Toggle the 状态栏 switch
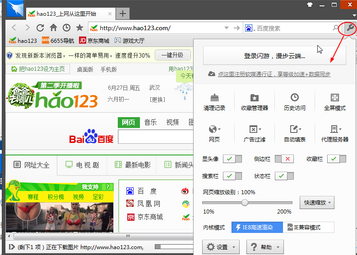This screenshot has height=255, width=357. coord(284,176)
